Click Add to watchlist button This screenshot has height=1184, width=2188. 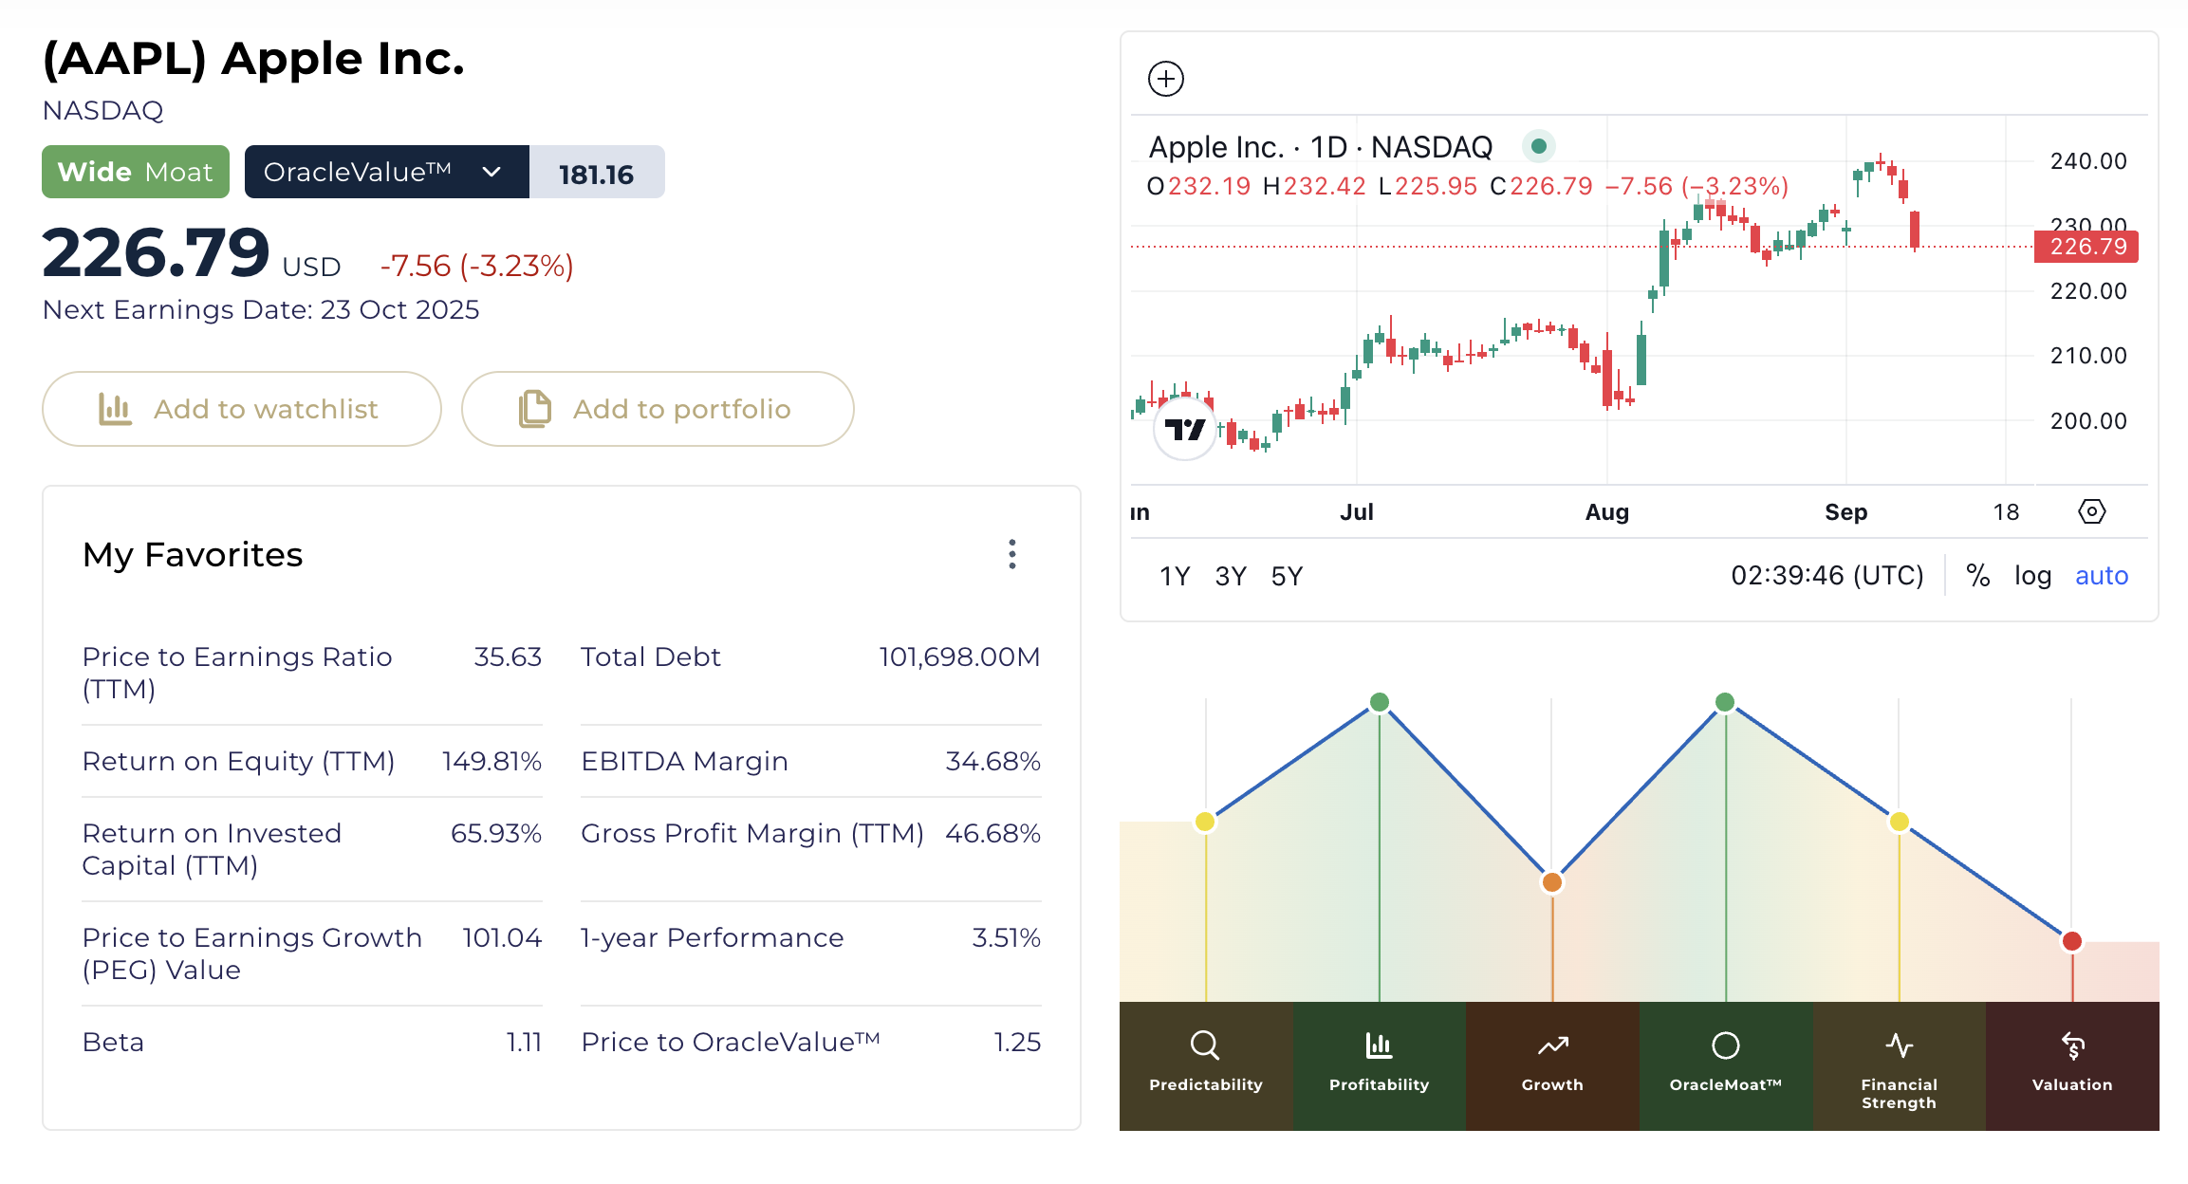(242, 409)
